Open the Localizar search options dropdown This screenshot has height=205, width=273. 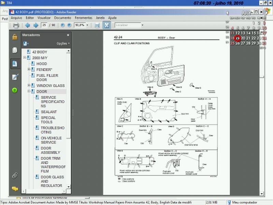pyautogui.click(x=142, y=25)
